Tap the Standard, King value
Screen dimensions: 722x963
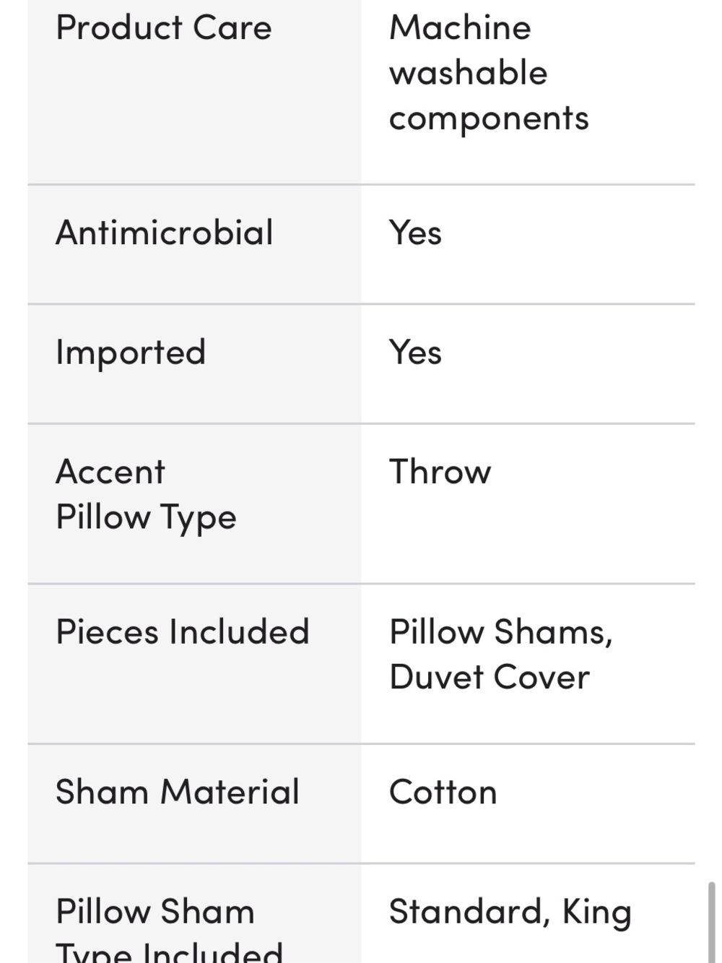(x=510, y=912)
